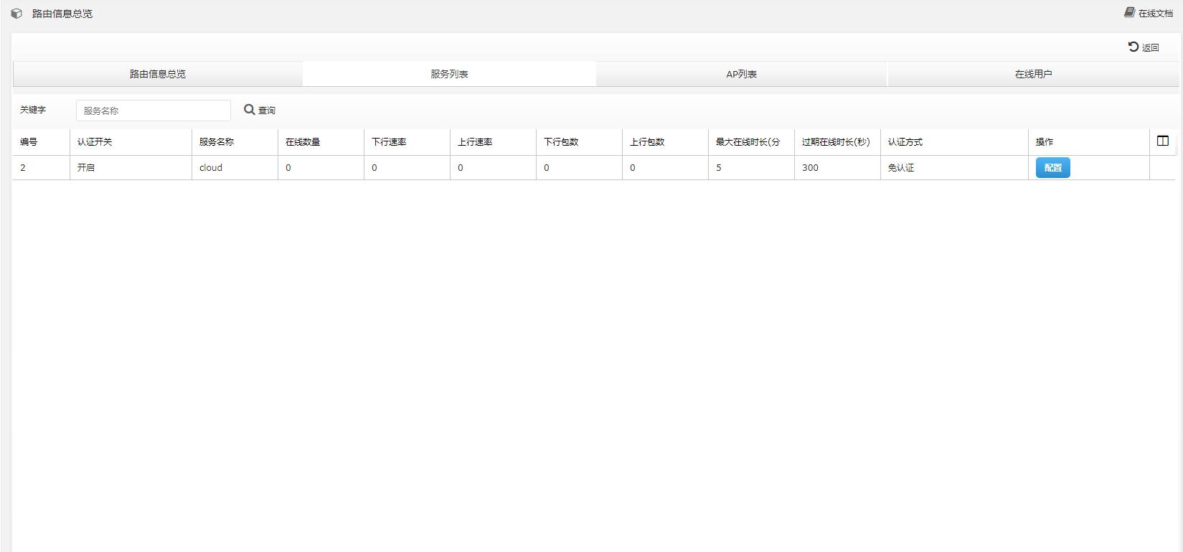Open column chooser icon in table header
Screen dimensions: 1183x552
point(1163,141)
